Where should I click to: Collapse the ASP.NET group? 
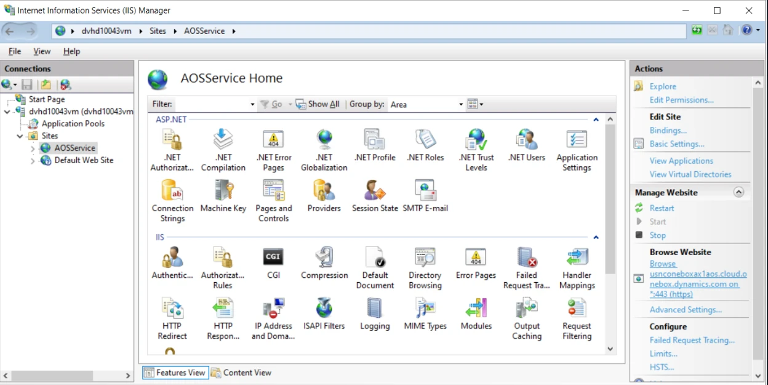596,120
